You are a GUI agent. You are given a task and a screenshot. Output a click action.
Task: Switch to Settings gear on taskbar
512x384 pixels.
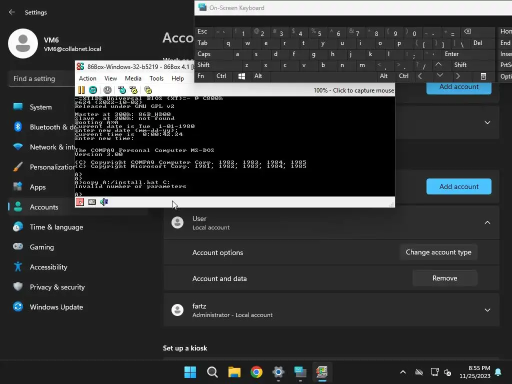pos(278,372)
